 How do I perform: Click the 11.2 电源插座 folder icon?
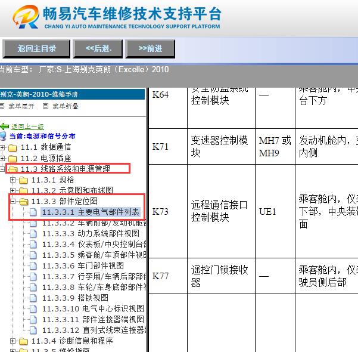click(x=13, y=159)
